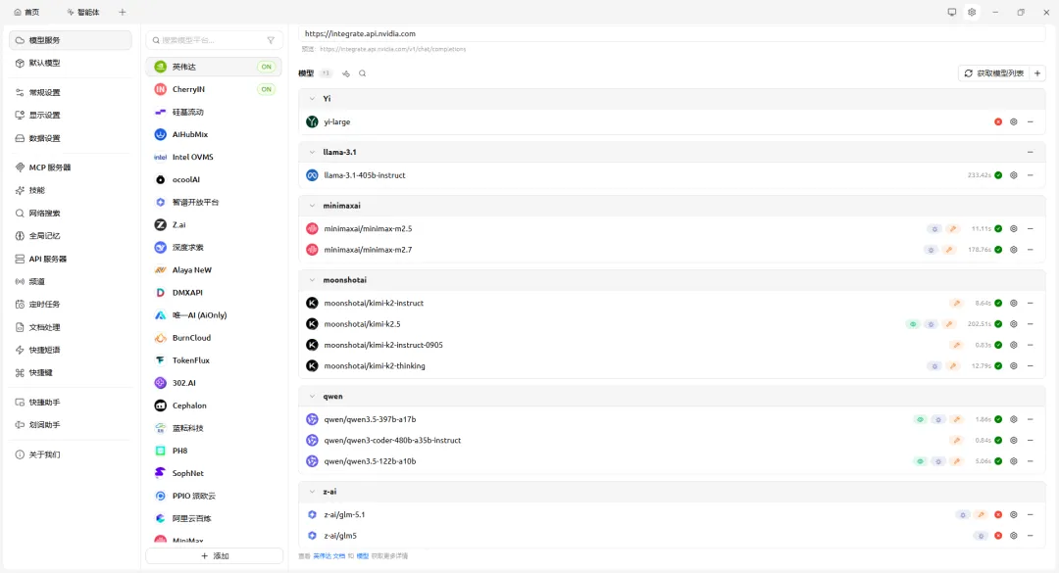Open settings gear for z-ai/glm-5.1

point(1014,515)
